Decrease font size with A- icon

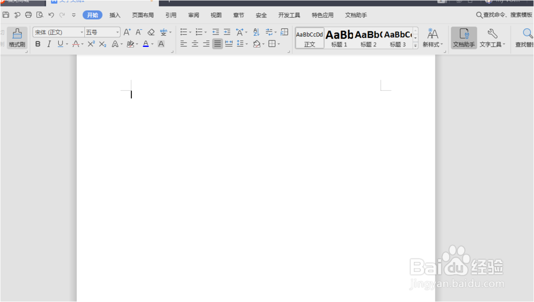point(139,32)
